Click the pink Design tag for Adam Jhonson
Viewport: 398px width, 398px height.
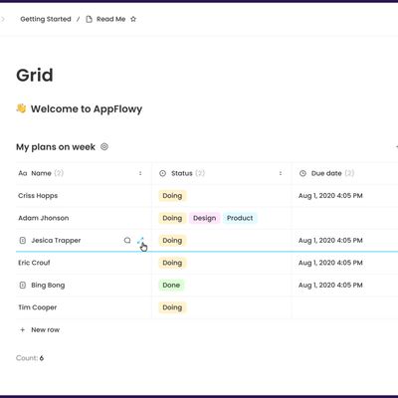coord(204,218)
